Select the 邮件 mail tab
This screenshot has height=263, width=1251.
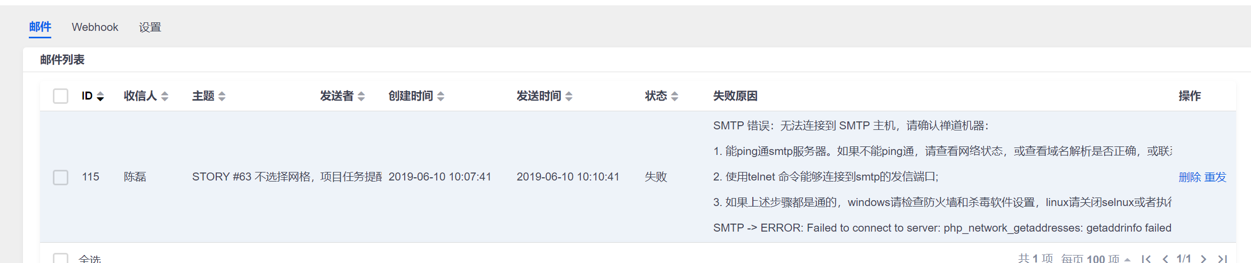(40, 27)
